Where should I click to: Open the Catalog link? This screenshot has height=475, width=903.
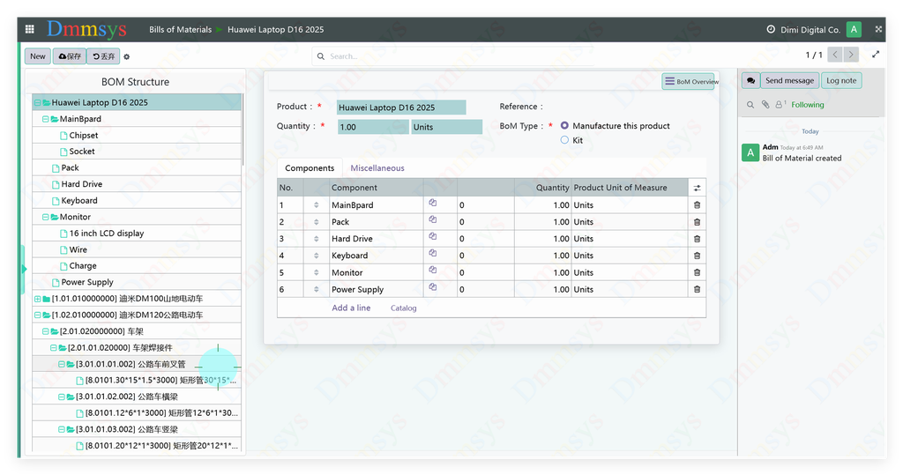click(403, 308)
